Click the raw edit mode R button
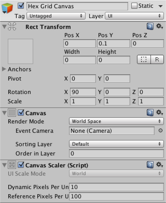166x203 pixels. (x=157, y=60)
